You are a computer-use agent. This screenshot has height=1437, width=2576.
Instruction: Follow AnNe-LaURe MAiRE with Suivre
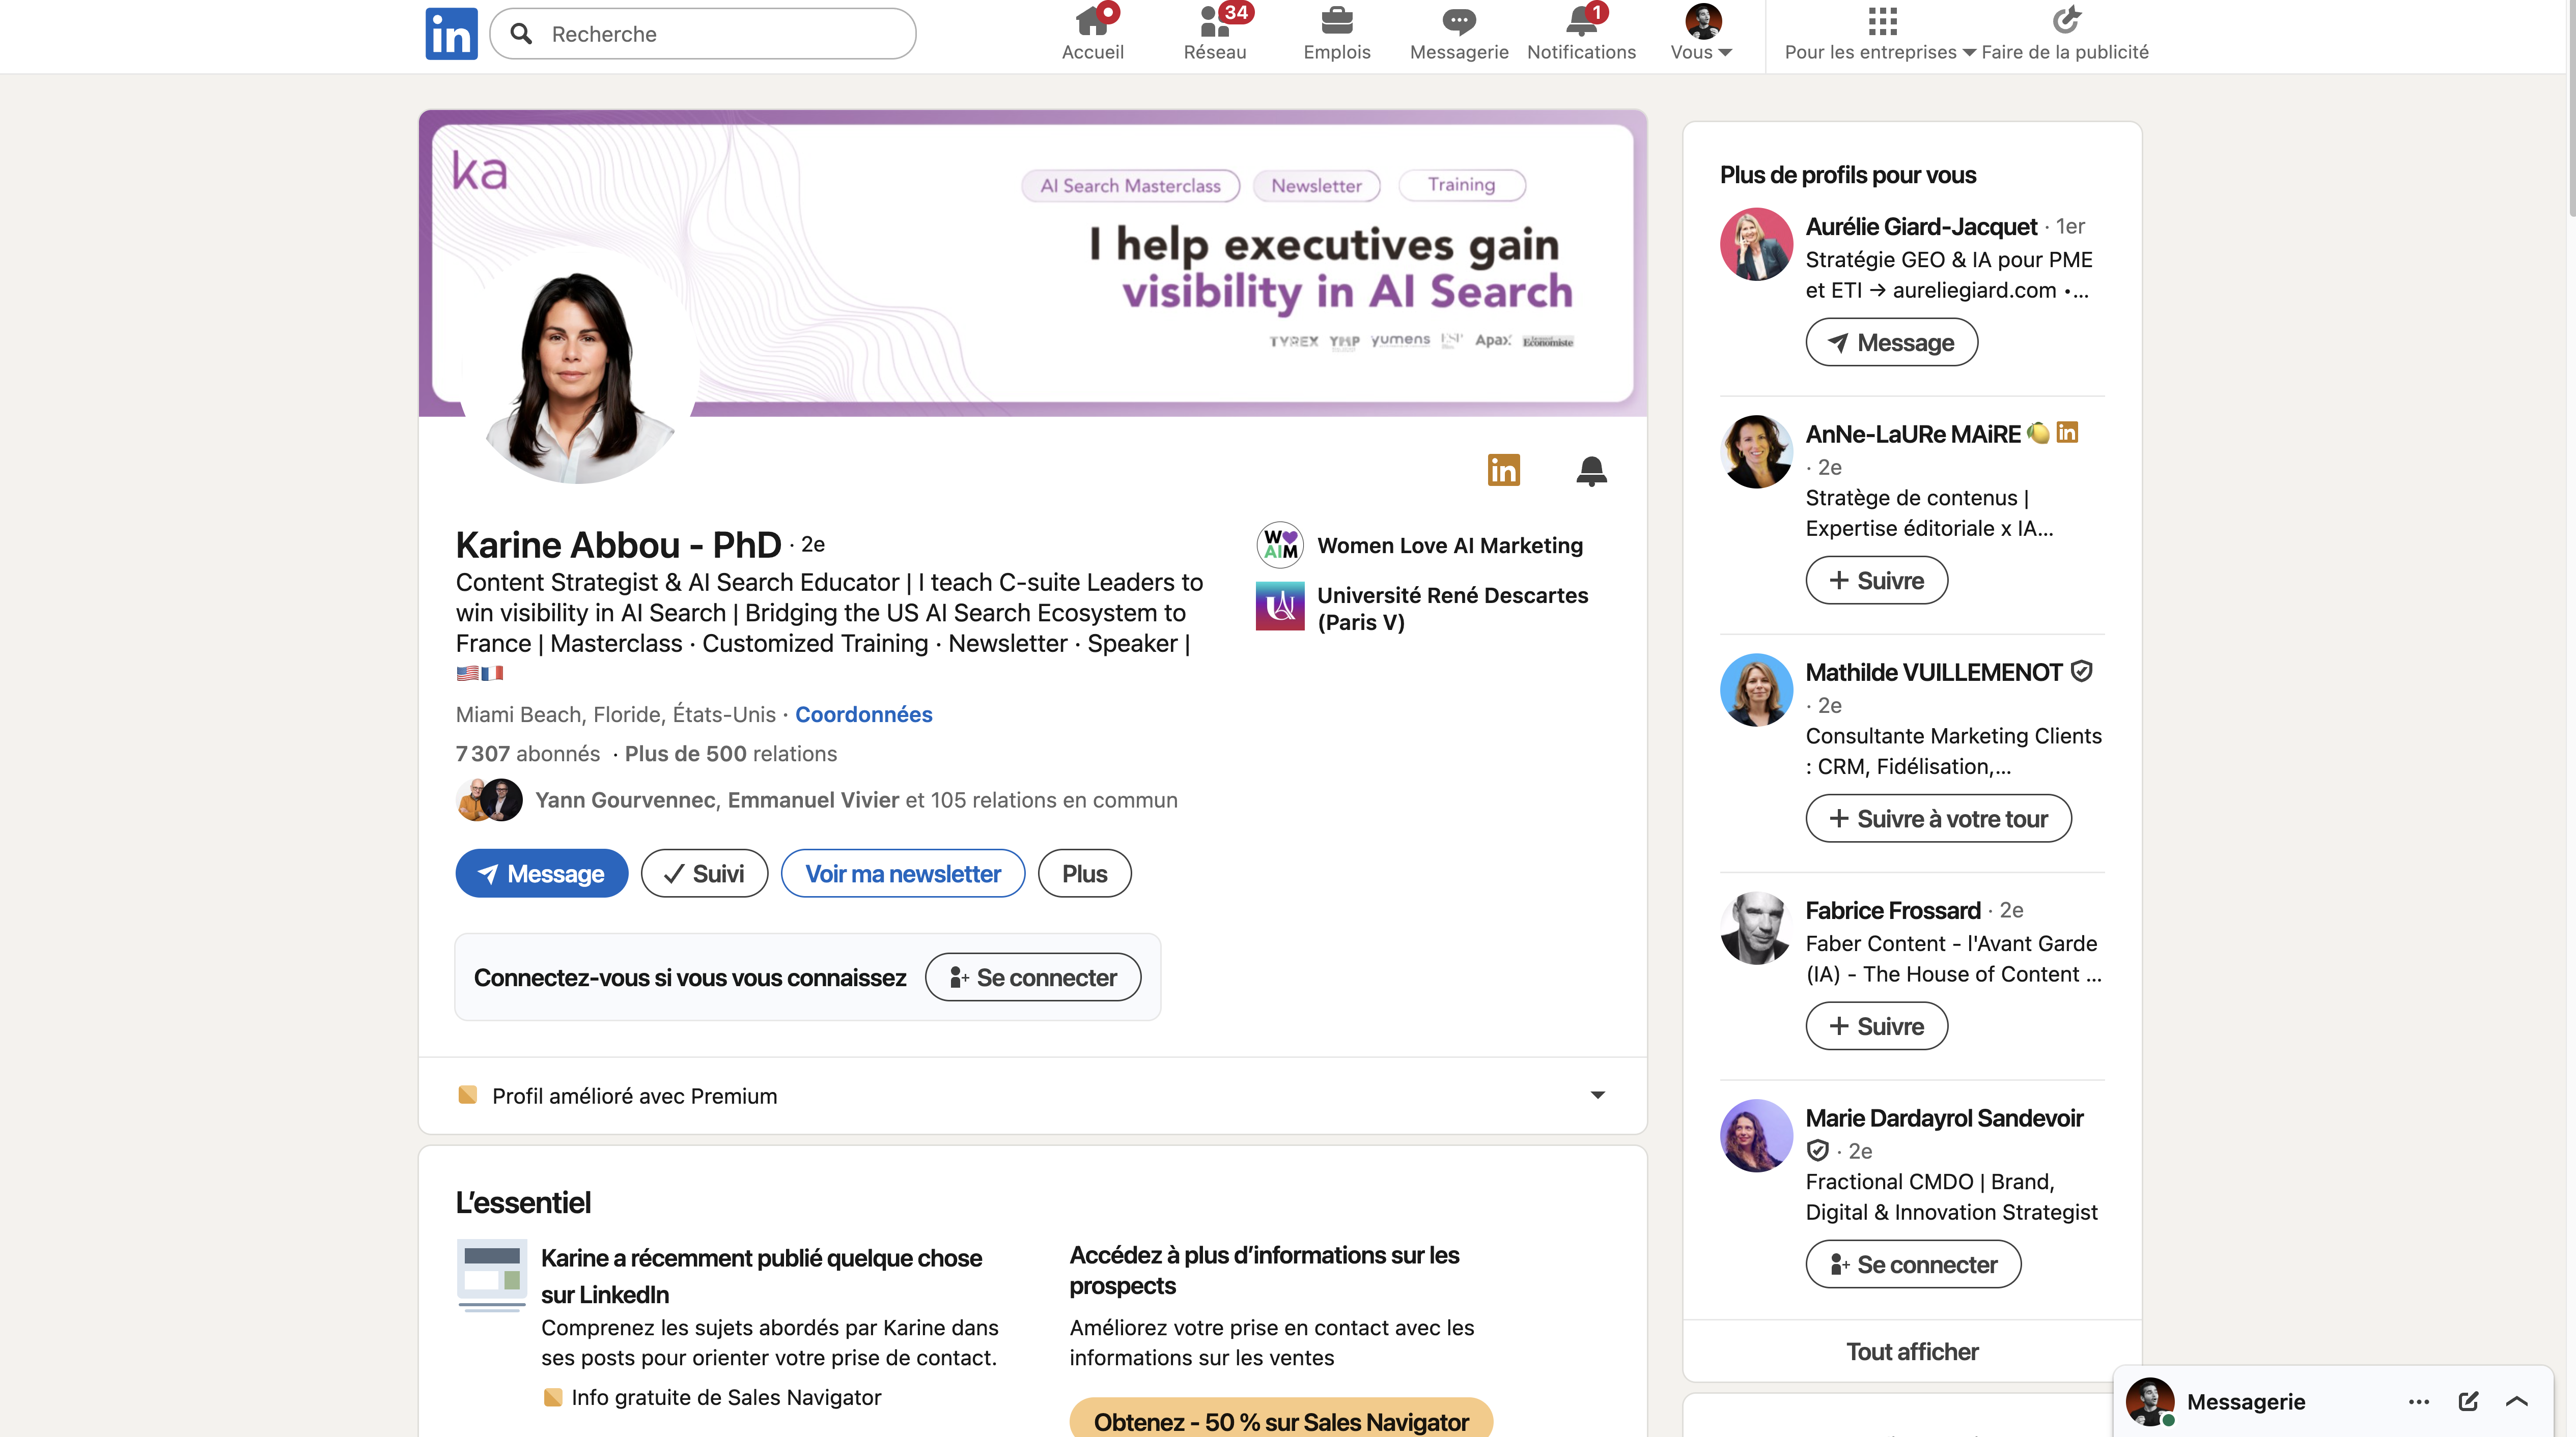pyautogui.click(x=1876, y=580)
